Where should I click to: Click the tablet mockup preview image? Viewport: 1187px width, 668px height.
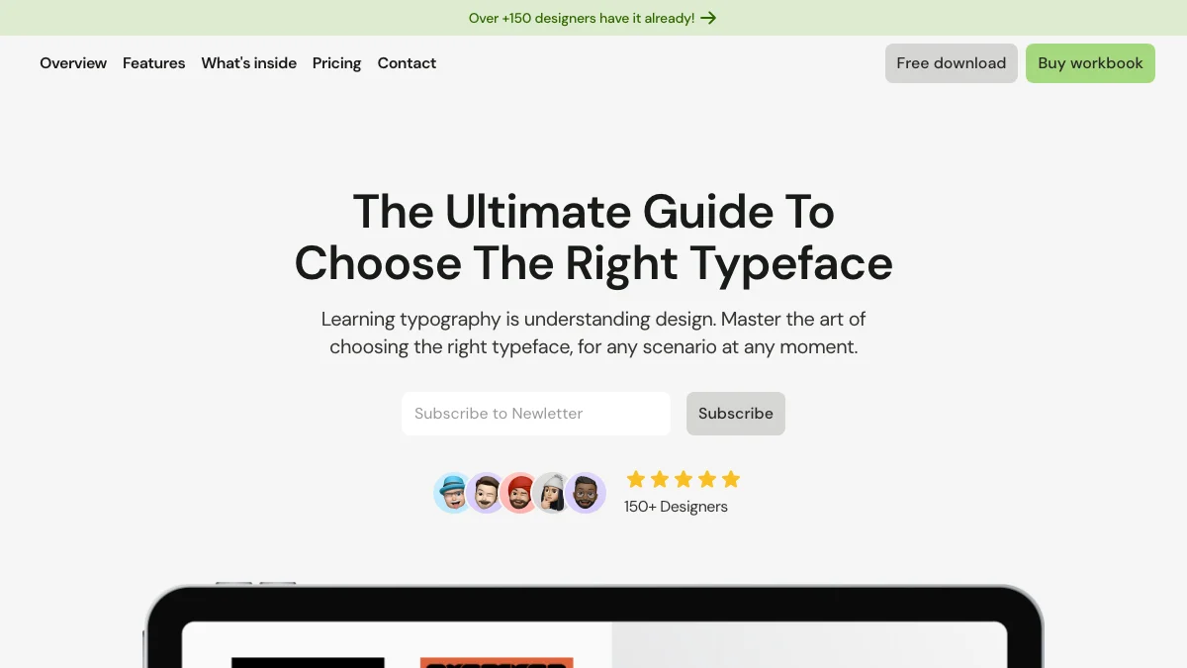pyautogui.click(x=593, y=625)
